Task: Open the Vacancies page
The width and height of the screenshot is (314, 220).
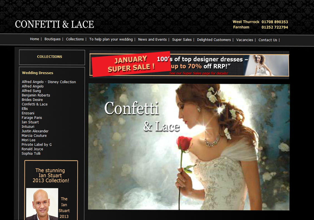Action: (244, 40)
